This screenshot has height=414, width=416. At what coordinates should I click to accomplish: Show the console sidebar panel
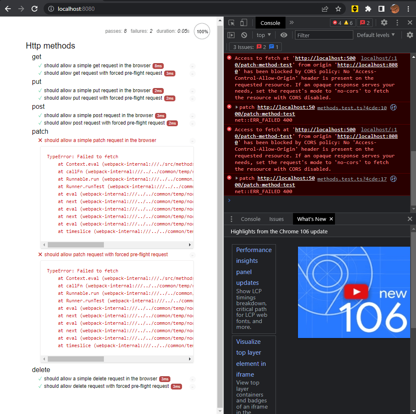coord(231,35)
